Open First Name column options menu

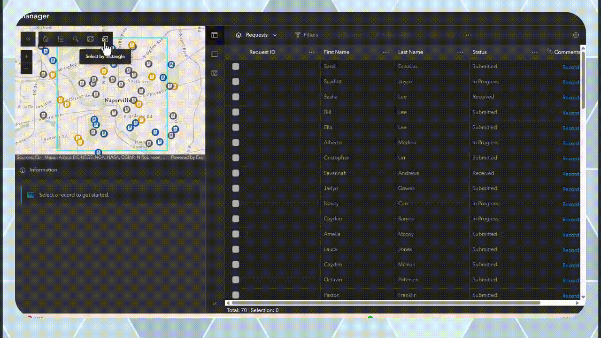(x=386, y=52)
